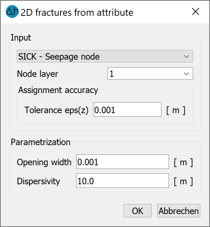
Task: Click the meter unit beside Dispersivity
Action: (183, 181)
